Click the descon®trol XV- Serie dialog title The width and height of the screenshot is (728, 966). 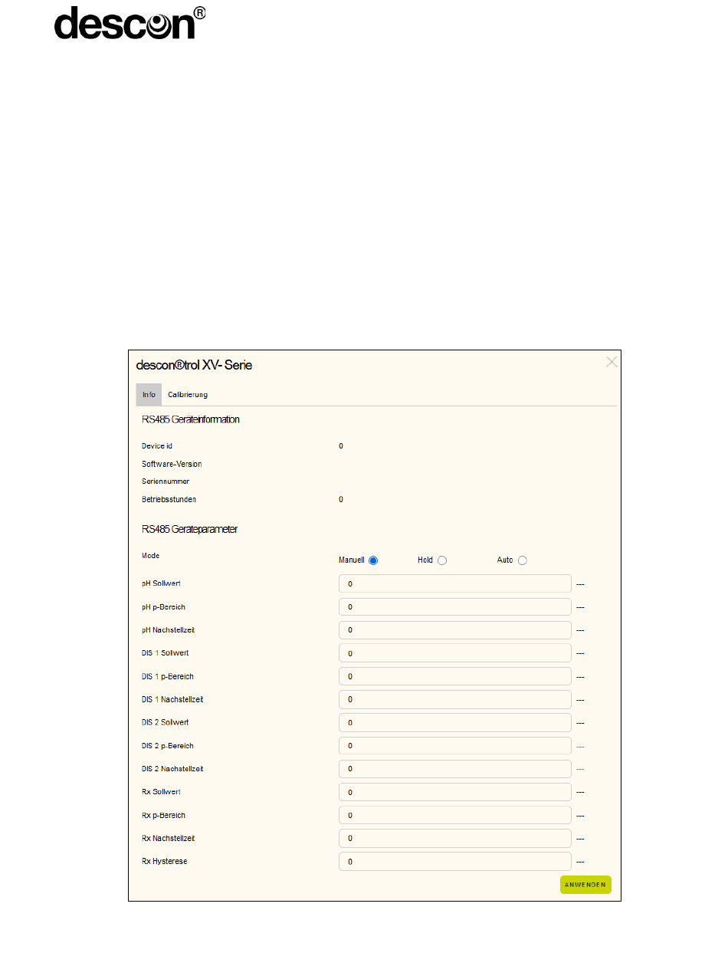click(194, 365)
